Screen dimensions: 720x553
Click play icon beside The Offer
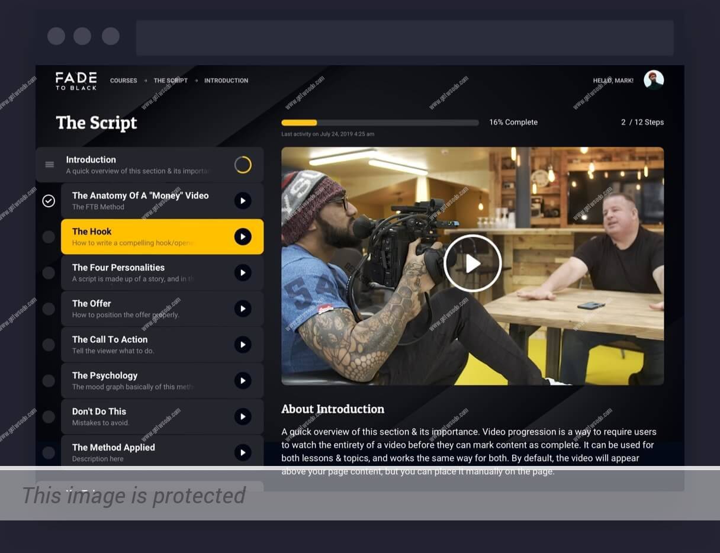243,308
